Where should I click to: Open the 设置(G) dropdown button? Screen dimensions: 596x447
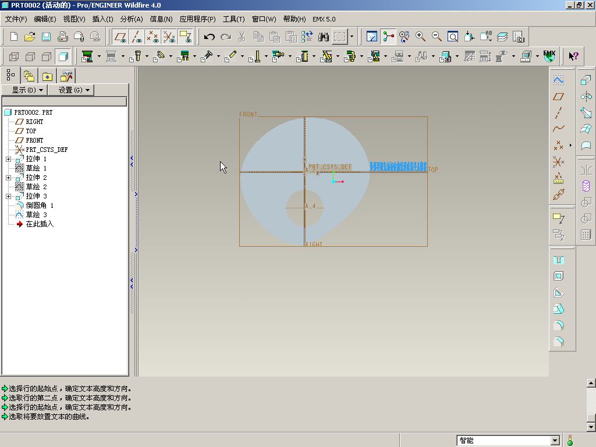tap(71, 90)
